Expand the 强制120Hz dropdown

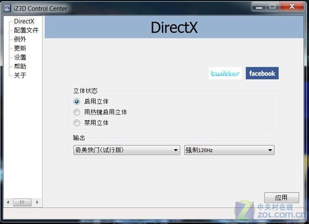click(229, 150)
